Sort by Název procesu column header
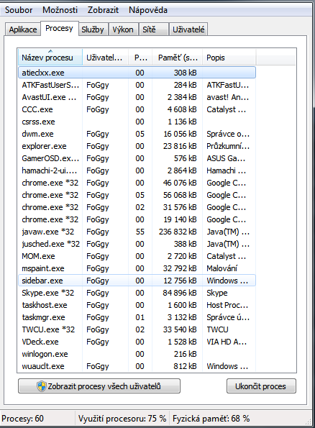This screenshot has width=315, height=428. 50,58
